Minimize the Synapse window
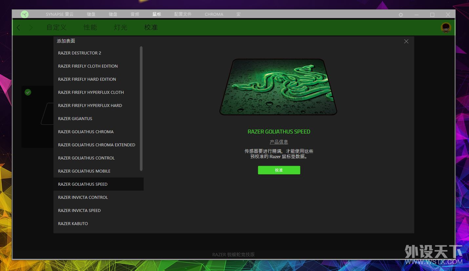Viewport: 469px width, 271px height. pyautogui.click(x=416, y=15)
